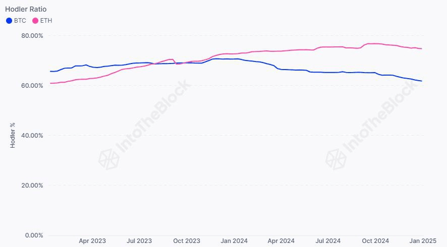Click the blue BTC line's right endpoint

(421, 81)
